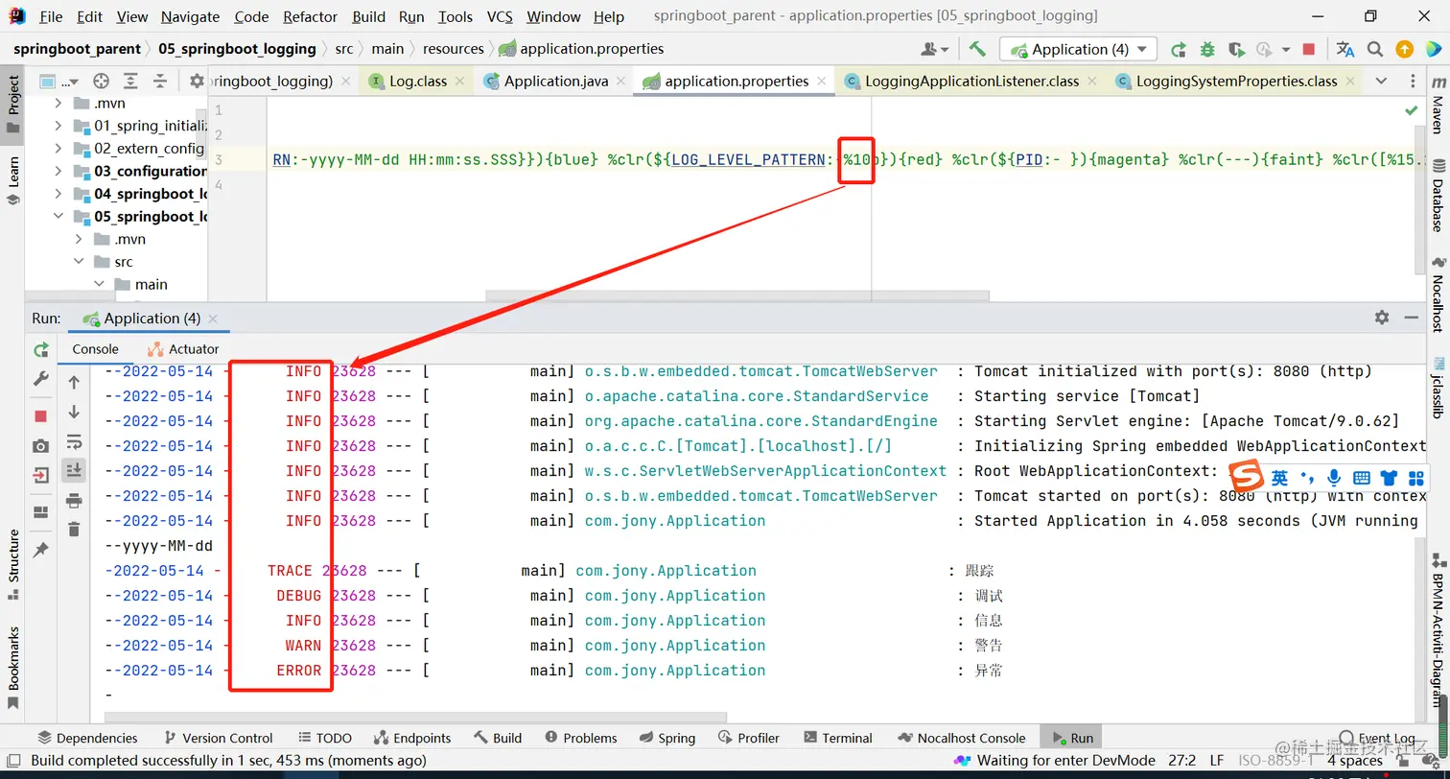Print the console output with the printer icon
Image resolution: width=1450 pixels, height=779 pixels.
(x=74, y=500)
